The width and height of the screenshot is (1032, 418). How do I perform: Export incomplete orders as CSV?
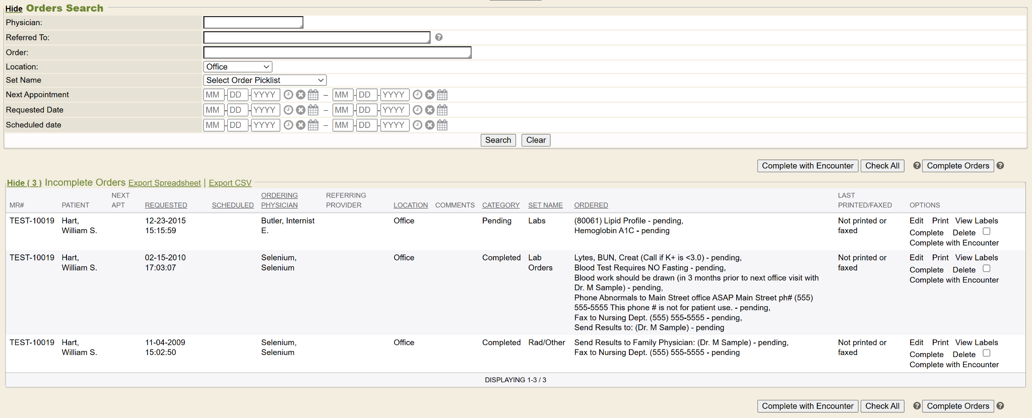click(x=230, y=183)
